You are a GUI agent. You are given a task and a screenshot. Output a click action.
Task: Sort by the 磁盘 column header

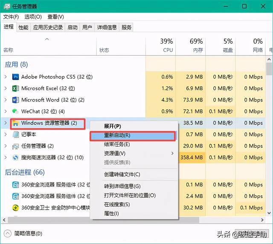point(221,46)
